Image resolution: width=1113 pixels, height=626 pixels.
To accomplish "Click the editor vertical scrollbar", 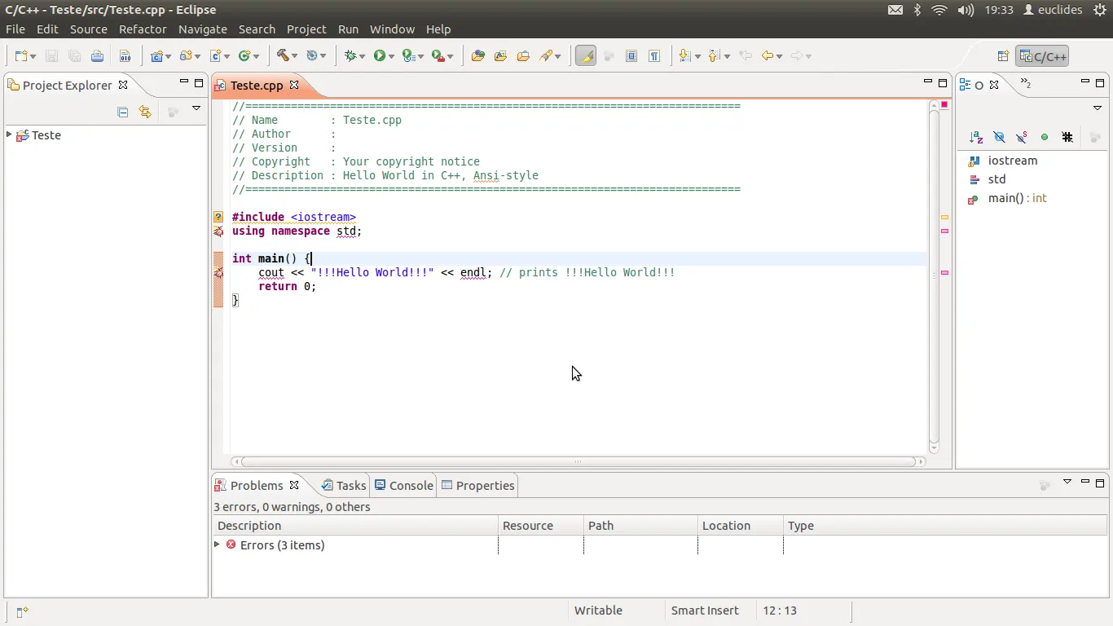I will tap(934, 277).
